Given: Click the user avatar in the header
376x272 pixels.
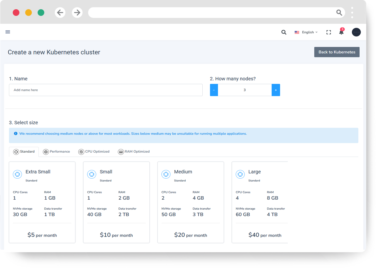Looking at the screenshot, I should [x=356, y=32].
